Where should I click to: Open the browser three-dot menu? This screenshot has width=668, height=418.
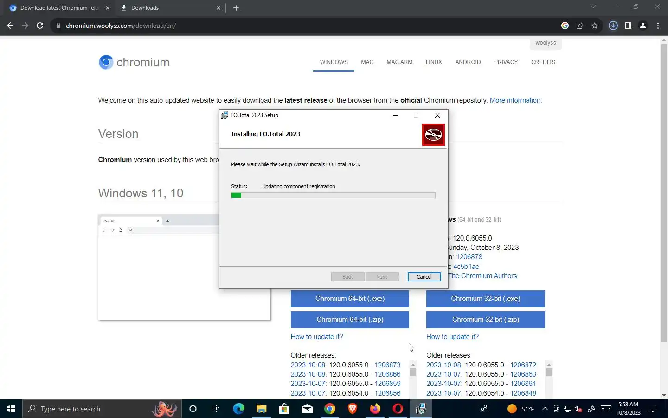coord(658,26)
